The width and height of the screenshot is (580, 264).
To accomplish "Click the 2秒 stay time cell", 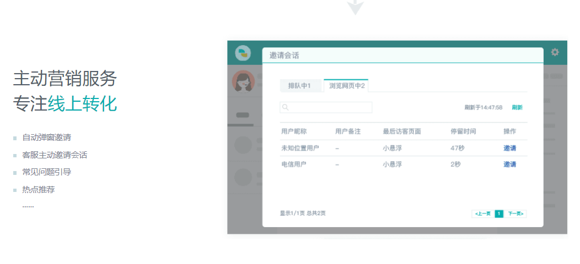I will point(455,164).
